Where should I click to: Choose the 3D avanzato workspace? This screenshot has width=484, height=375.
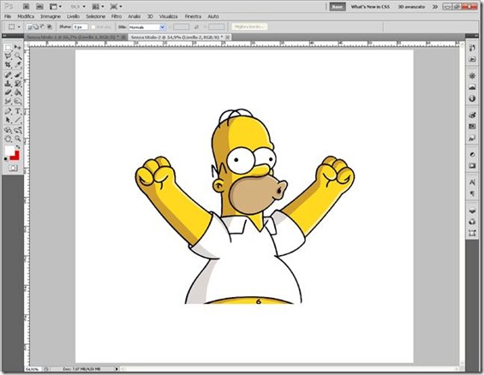(411, 7)
